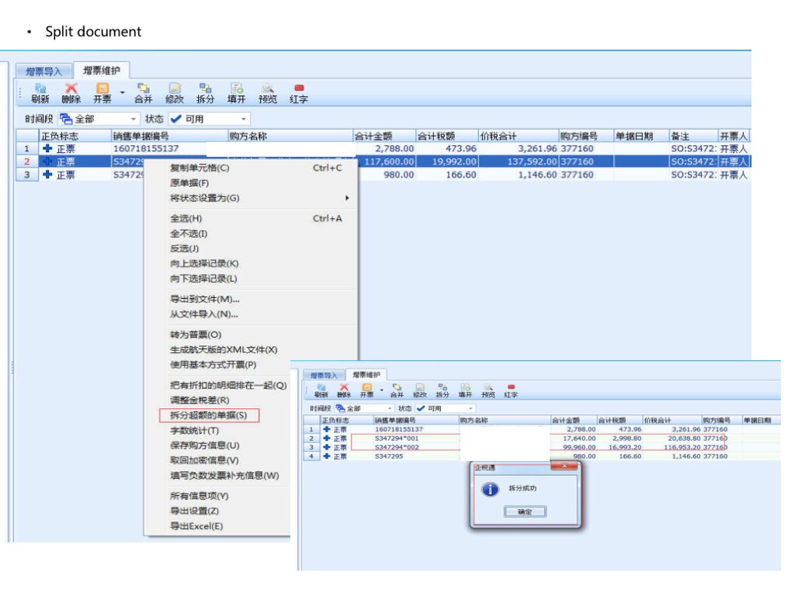This screenshot has height=596, width=795.
Task: Click the red X 删除 icon in upper toolbar
Action: tap(71, 93)
